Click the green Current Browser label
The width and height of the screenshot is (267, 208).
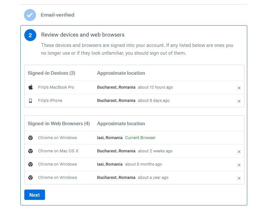140,138
